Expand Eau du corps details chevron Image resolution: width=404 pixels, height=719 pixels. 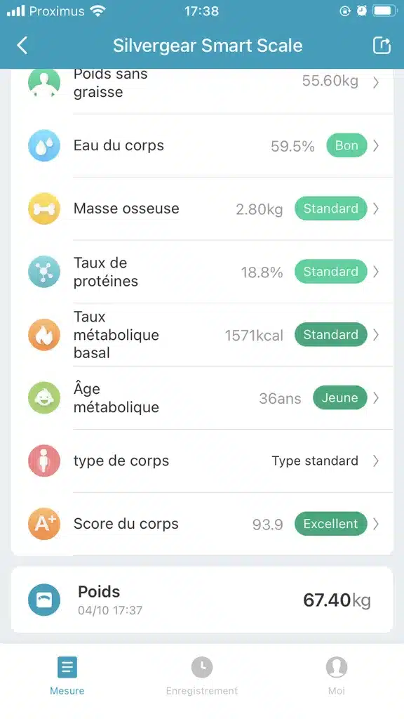click(x=376, y=145)
